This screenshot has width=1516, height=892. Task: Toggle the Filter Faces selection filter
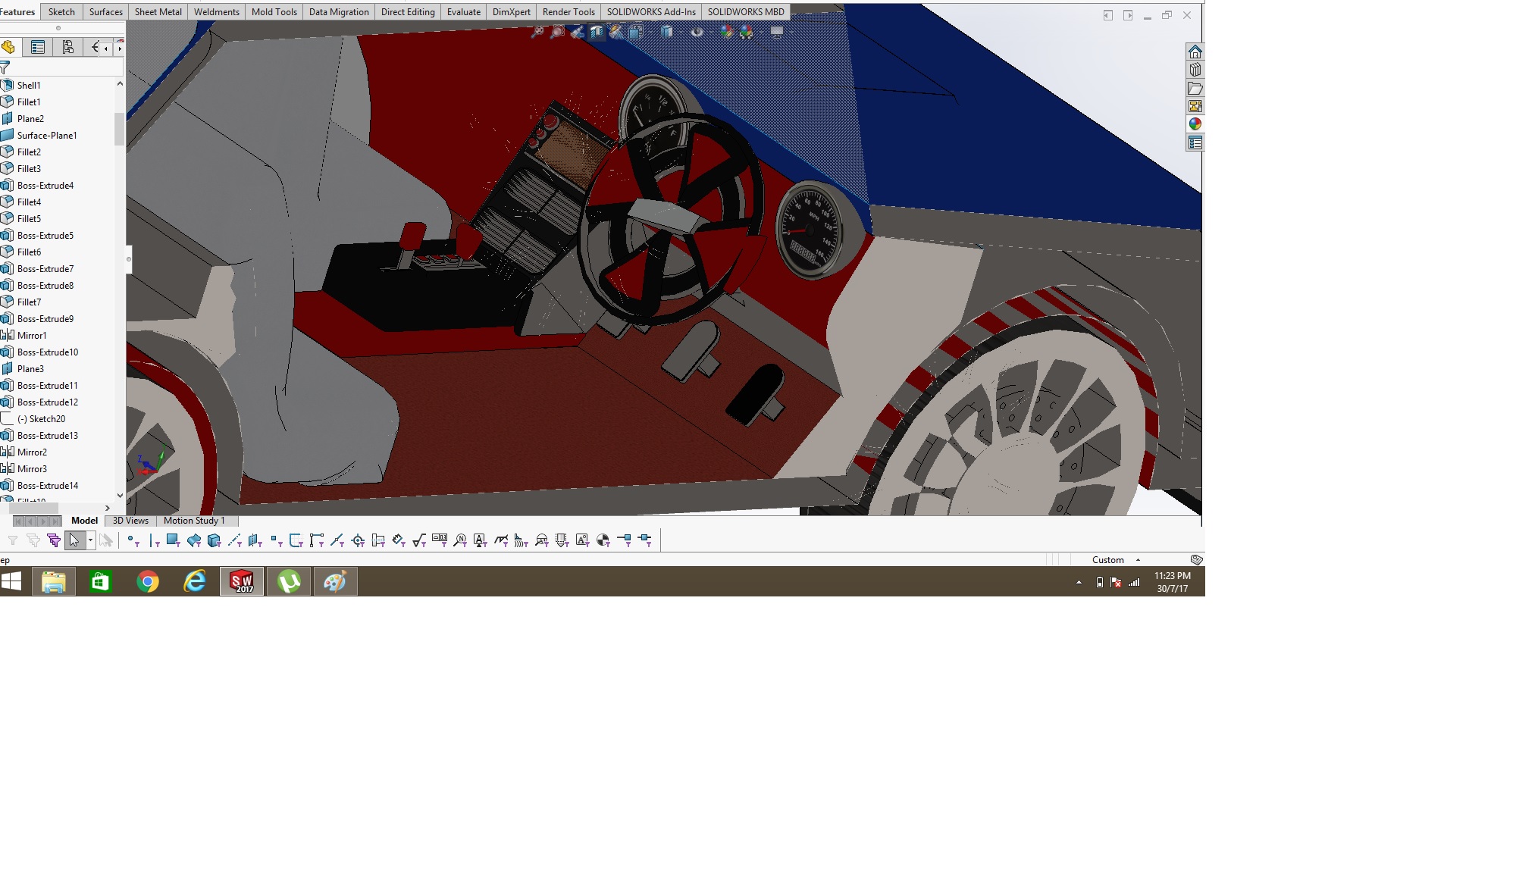tap(173, 540)
